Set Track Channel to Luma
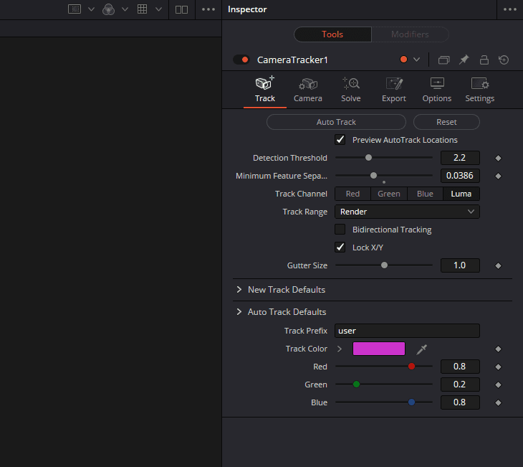523x467 pixels. coord(461,194)
